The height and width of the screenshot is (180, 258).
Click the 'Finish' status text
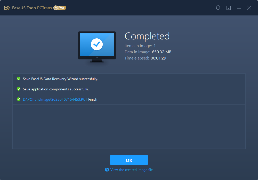pos(93,99)
